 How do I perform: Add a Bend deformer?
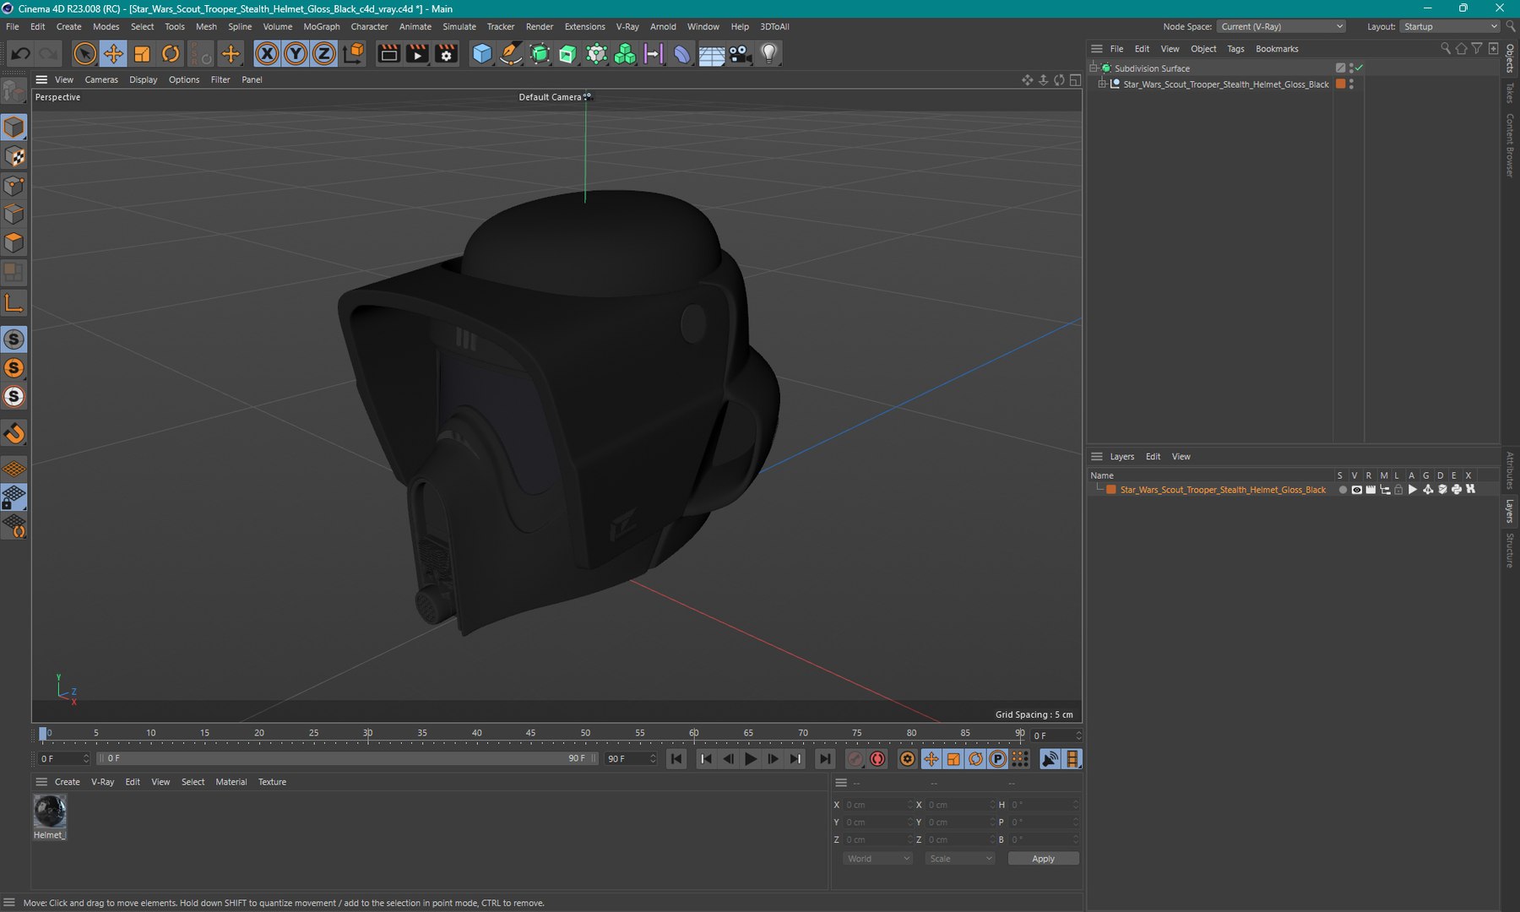point(682,54)
